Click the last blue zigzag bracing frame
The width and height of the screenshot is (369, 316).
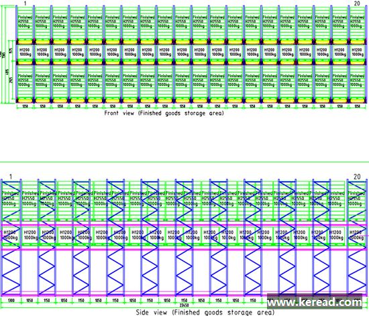point(356,238)
